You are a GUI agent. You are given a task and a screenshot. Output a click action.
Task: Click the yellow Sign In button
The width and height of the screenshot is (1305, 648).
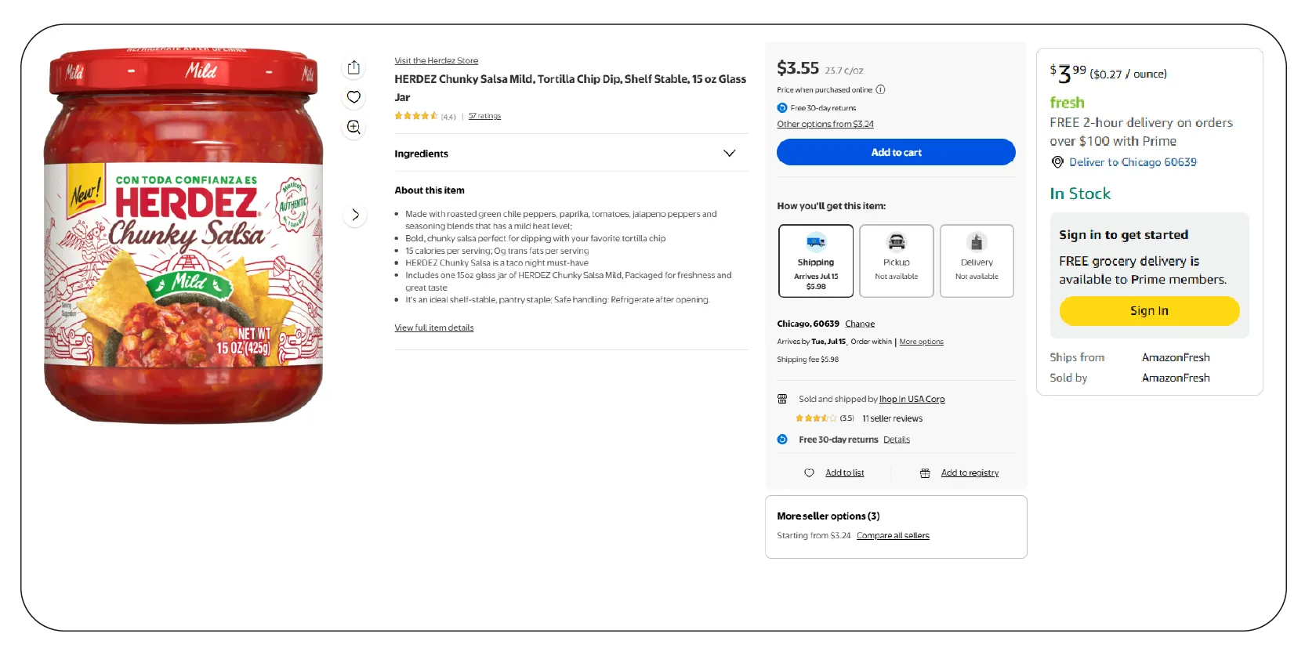pyautogui.click(x=1149, y=311)
